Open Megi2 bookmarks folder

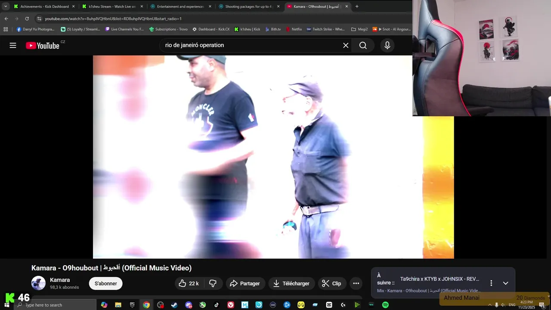[x=359, y=29]
